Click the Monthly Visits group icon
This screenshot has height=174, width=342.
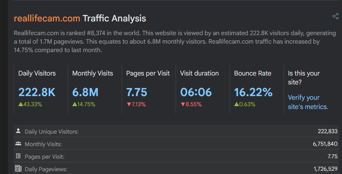click(18, 144)
